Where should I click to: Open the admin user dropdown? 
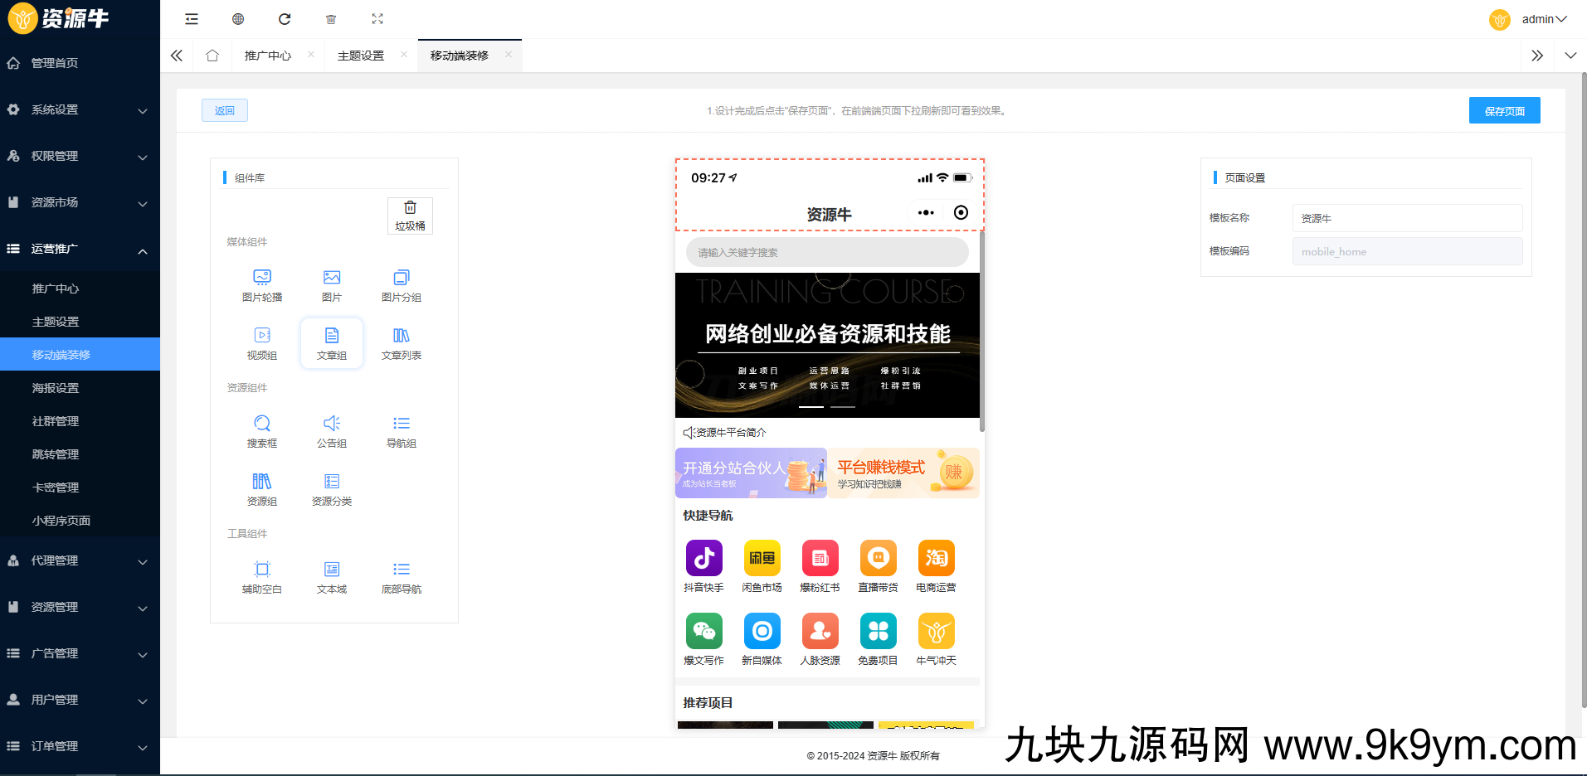(1542, 19)
